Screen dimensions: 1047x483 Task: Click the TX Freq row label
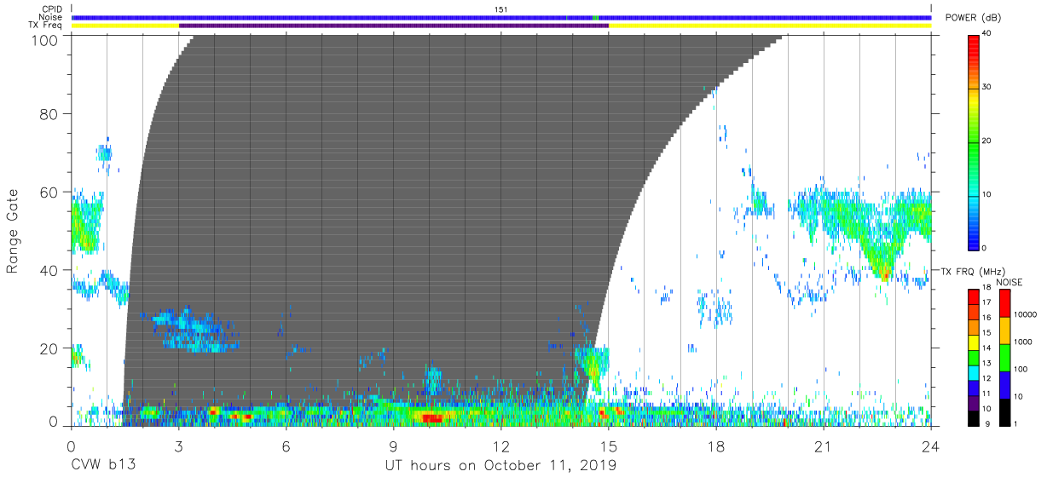45,25
